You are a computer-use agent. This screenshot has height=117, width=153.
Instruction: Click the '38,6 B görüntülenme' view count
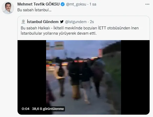48,109
